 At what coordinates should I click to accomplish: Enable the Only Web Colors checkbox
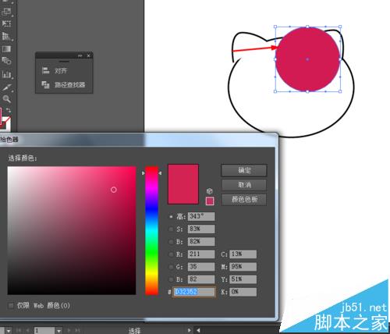pos(11,305)
